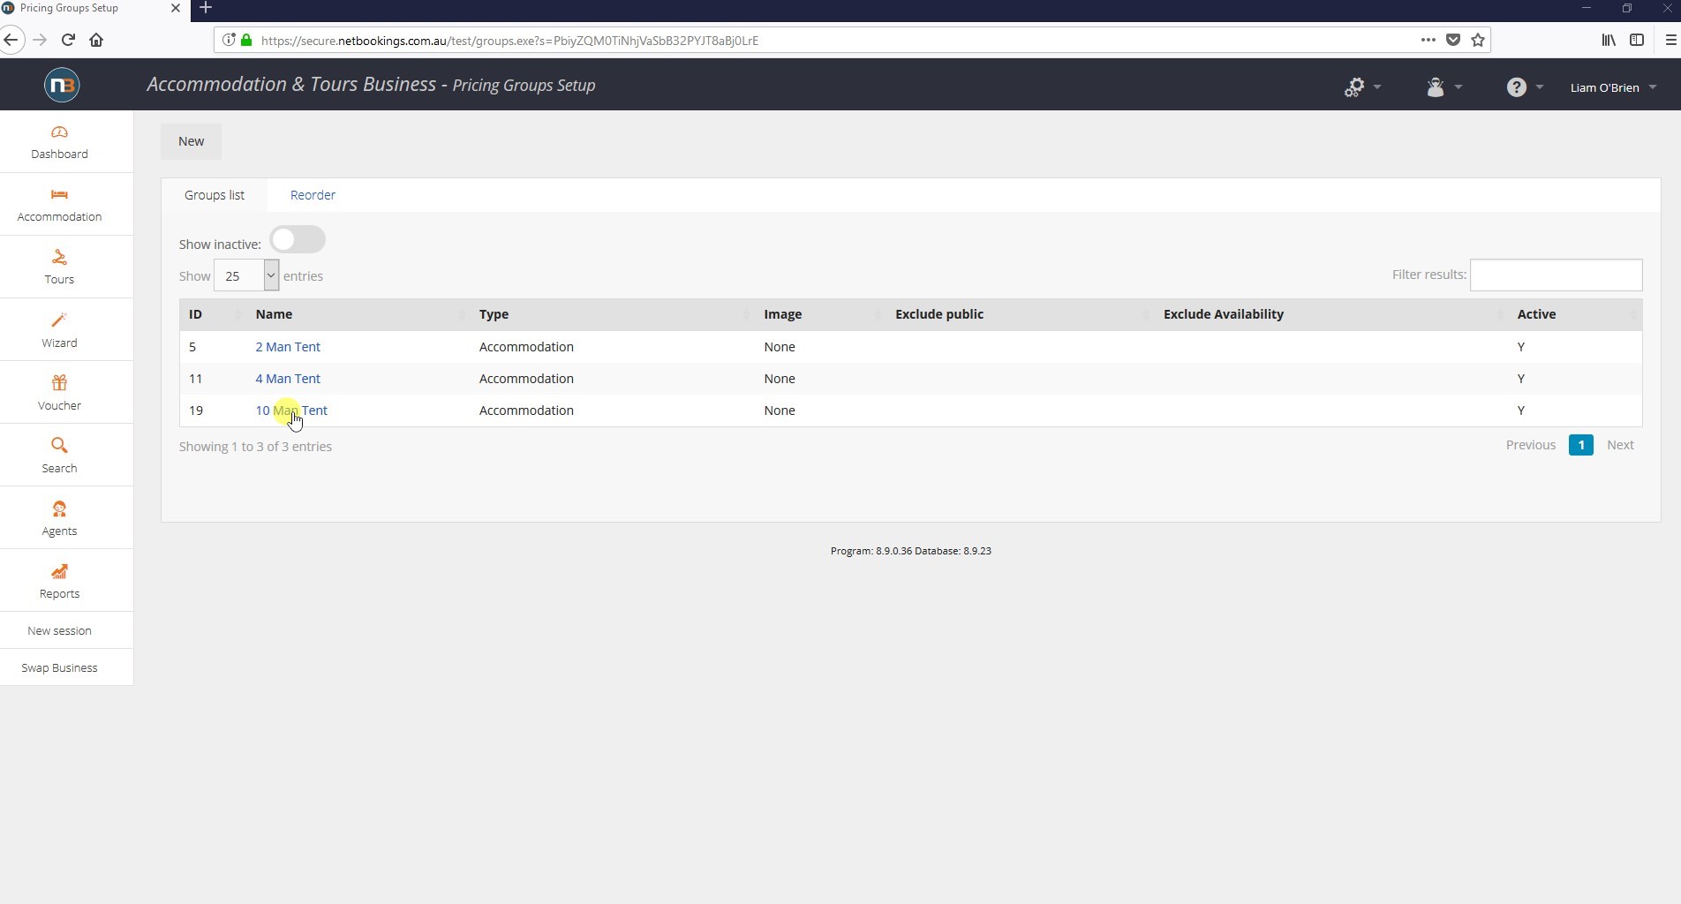Sort table by Image column
The height and width of the screenshot is (904, 1681).
pyautogui.click(x=821, y=314)
